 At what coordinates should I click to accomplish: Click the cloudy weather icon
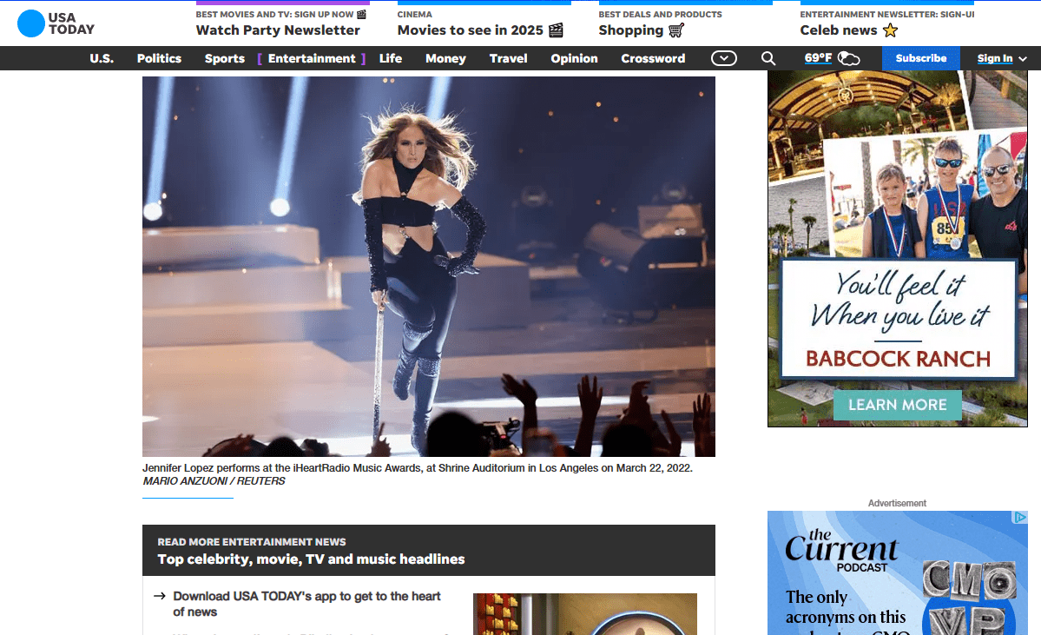848,58
